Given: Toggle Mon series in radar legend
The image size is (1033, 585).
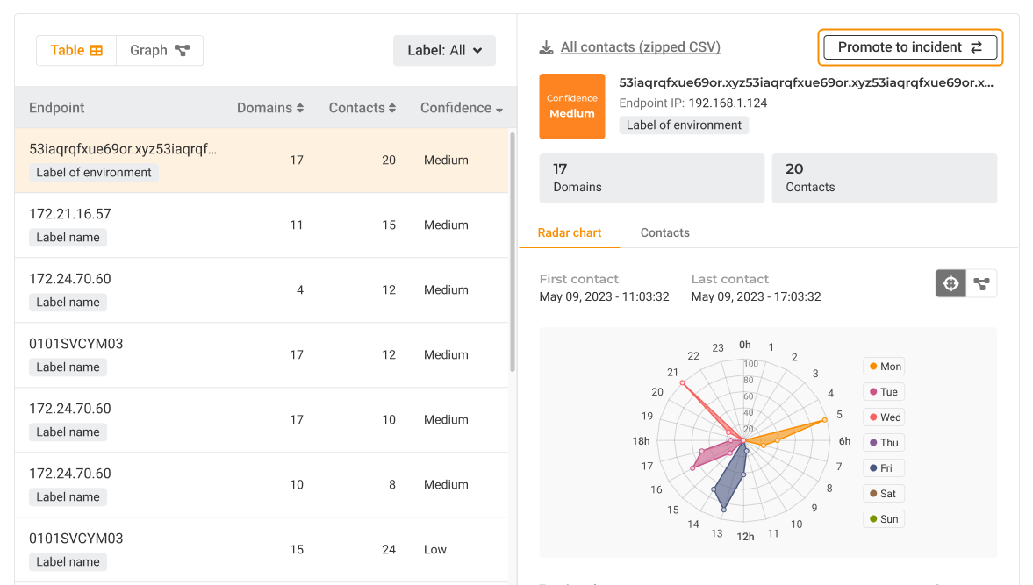Looking at the screenshot, I should point(884,367).
